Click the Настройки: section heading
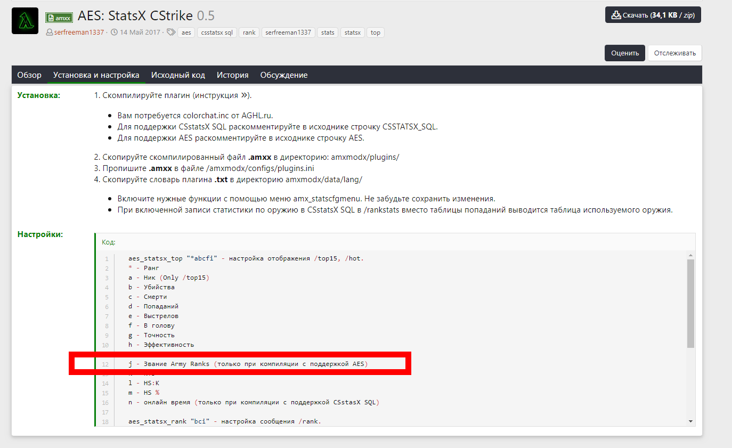 pyautogui.click(x=40, y=234)
